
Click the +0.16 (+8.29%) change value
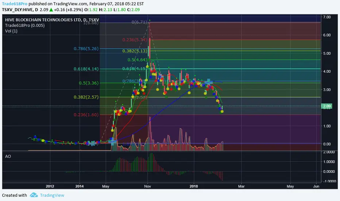point(68,10)
